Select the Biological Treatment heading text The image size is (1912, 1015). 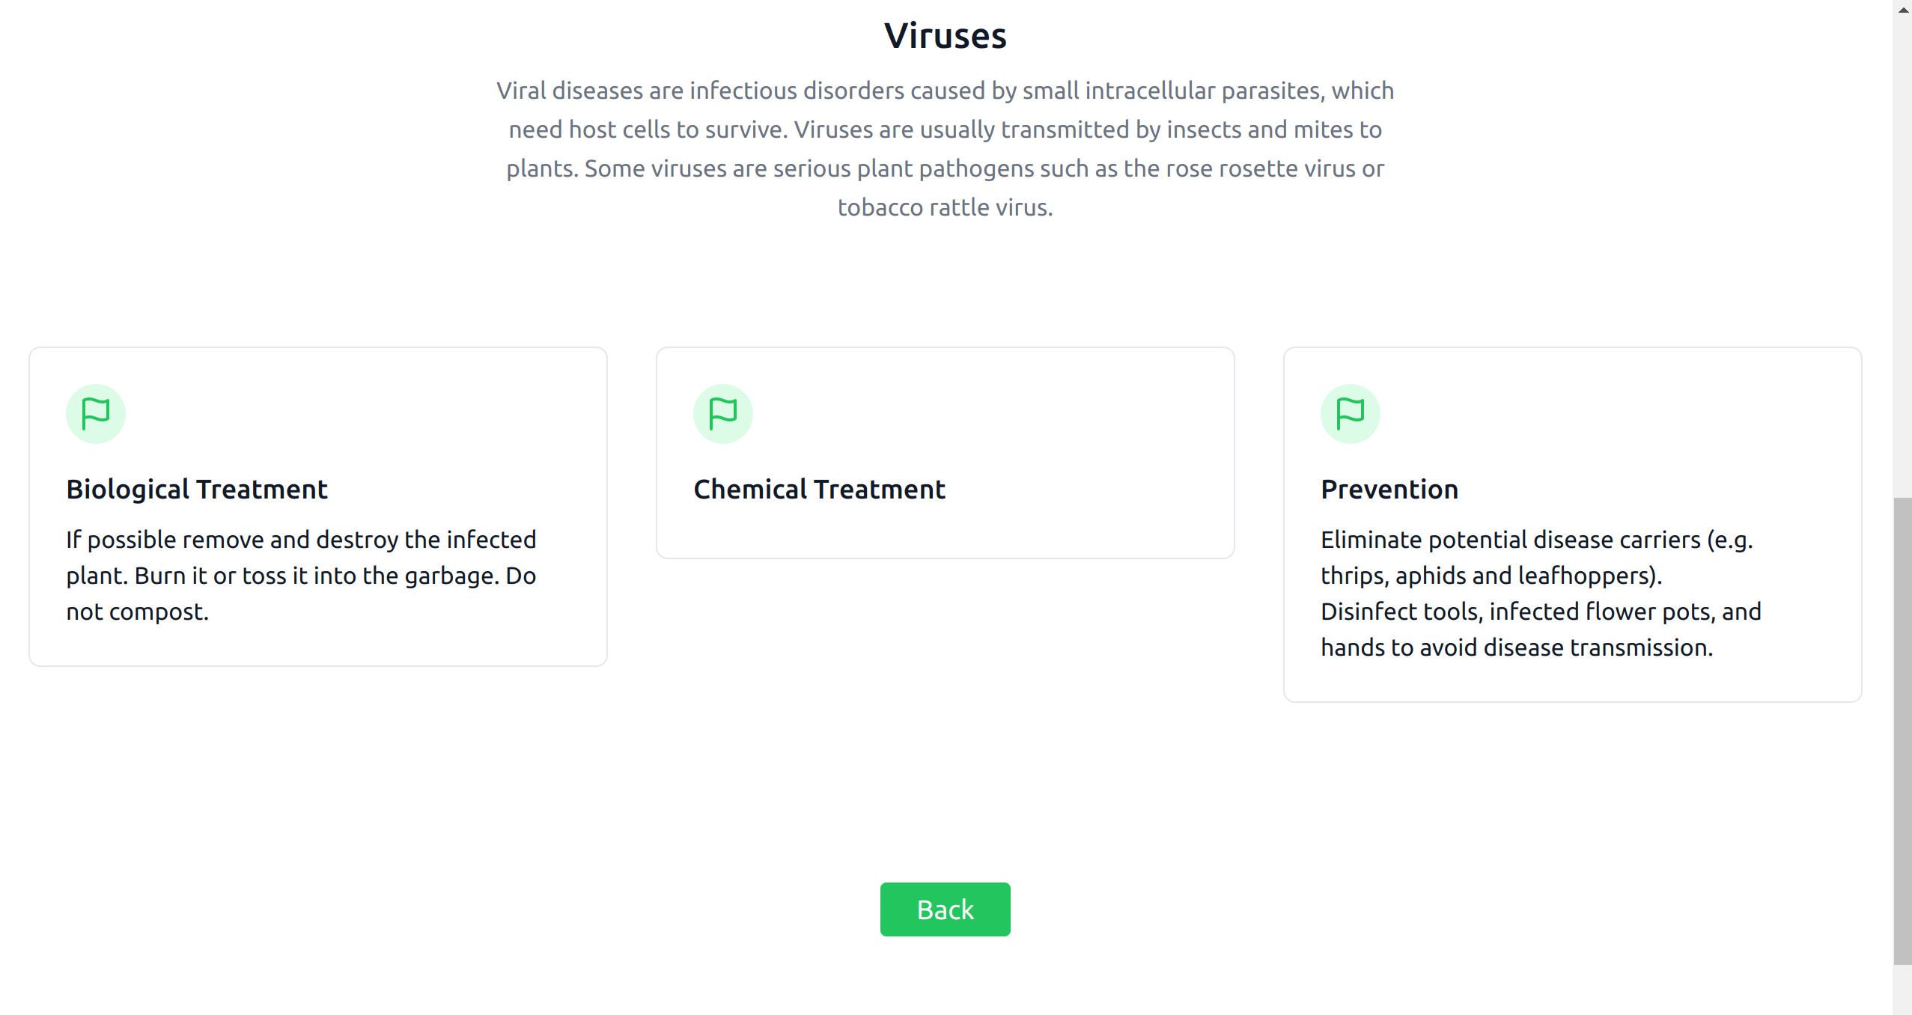click(196, 489)
